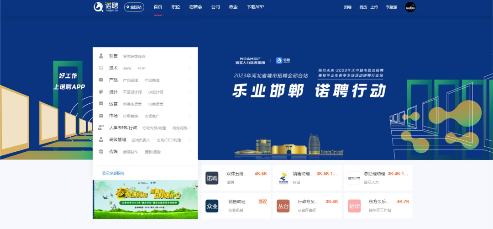
Task: Open the 政企 nav item
Action: (233, 7)
